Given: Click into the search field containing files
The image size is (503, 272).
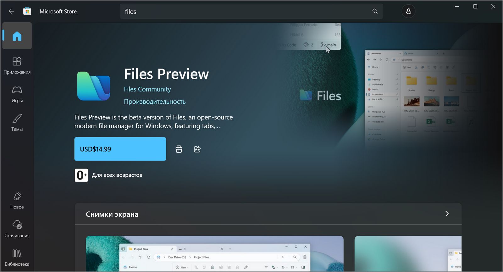Looking at the screenshot, I should click(245, 11).
